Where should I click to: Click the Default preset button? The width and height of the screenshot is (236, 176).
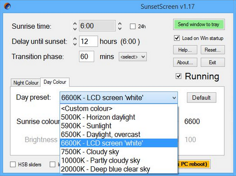click(x=201, y=98)
